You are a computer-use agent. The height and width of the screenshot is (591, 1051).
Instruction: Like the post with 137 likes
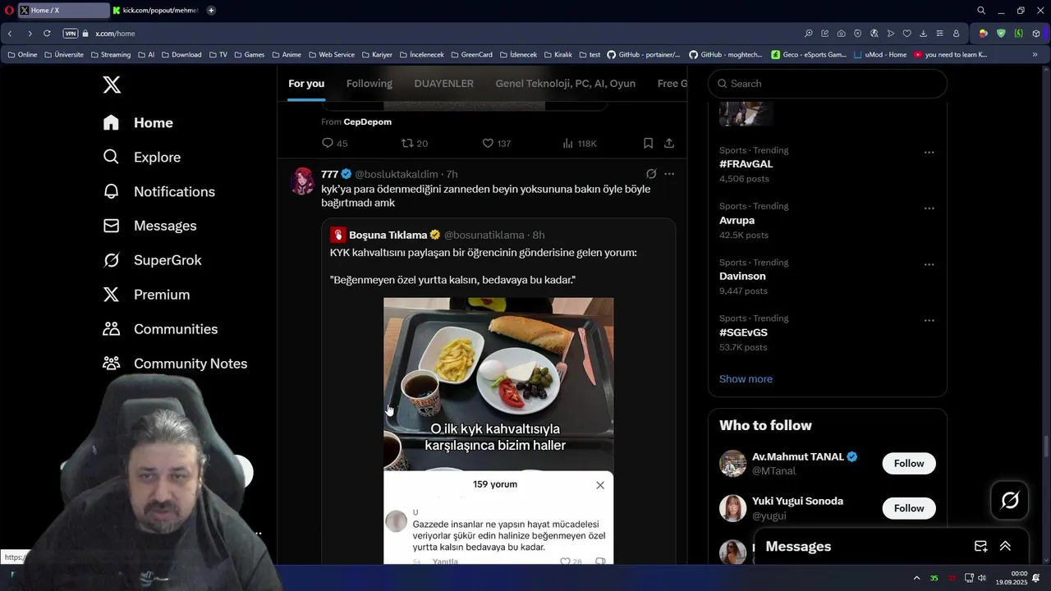488,143
